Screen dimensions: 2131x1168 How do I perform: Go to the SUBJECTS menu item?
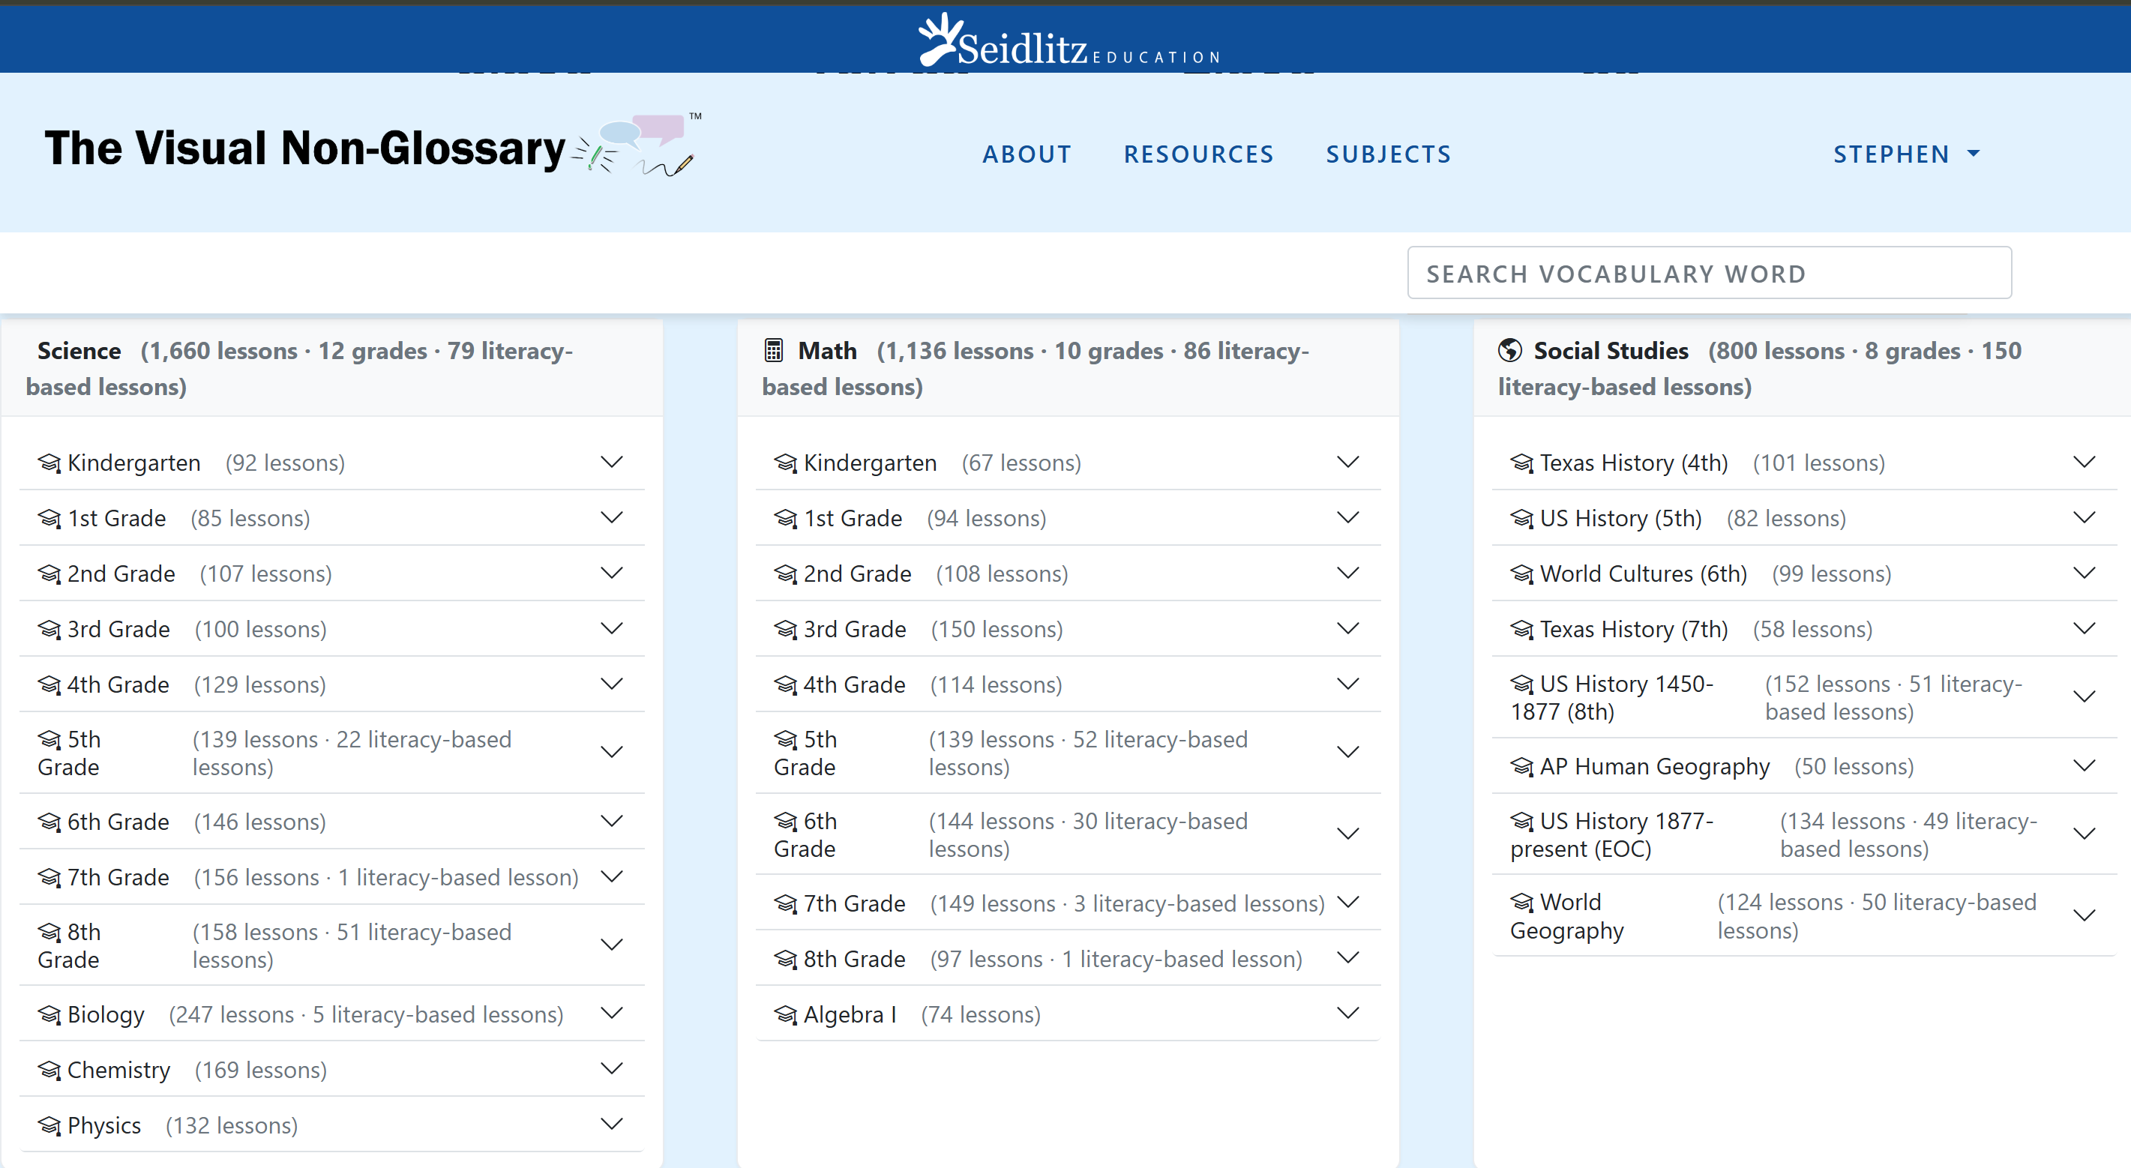pos(1388,154)
